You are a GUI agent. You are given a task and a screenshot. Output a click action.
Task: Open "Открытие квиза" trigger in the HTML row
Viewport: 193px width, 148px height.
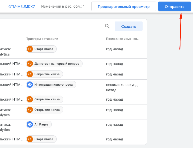(x=47, y=99)
